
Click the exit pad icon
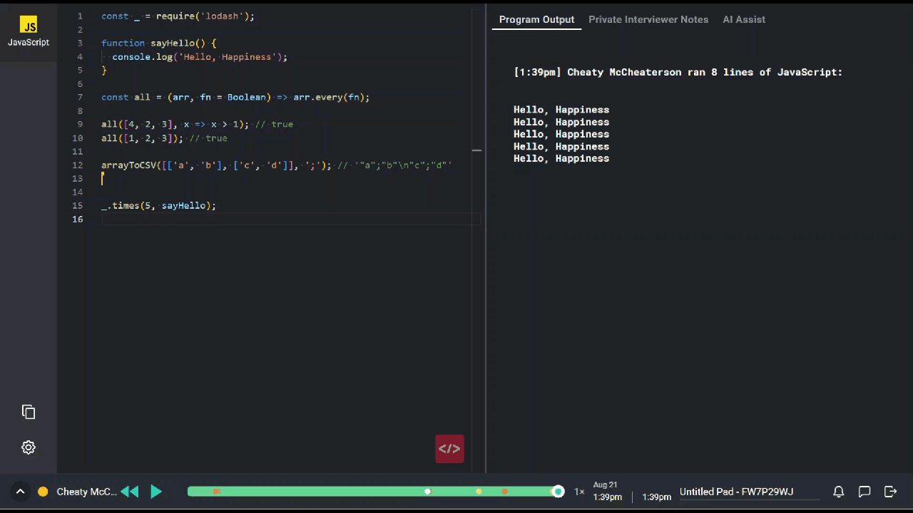[x=890, y=492]
